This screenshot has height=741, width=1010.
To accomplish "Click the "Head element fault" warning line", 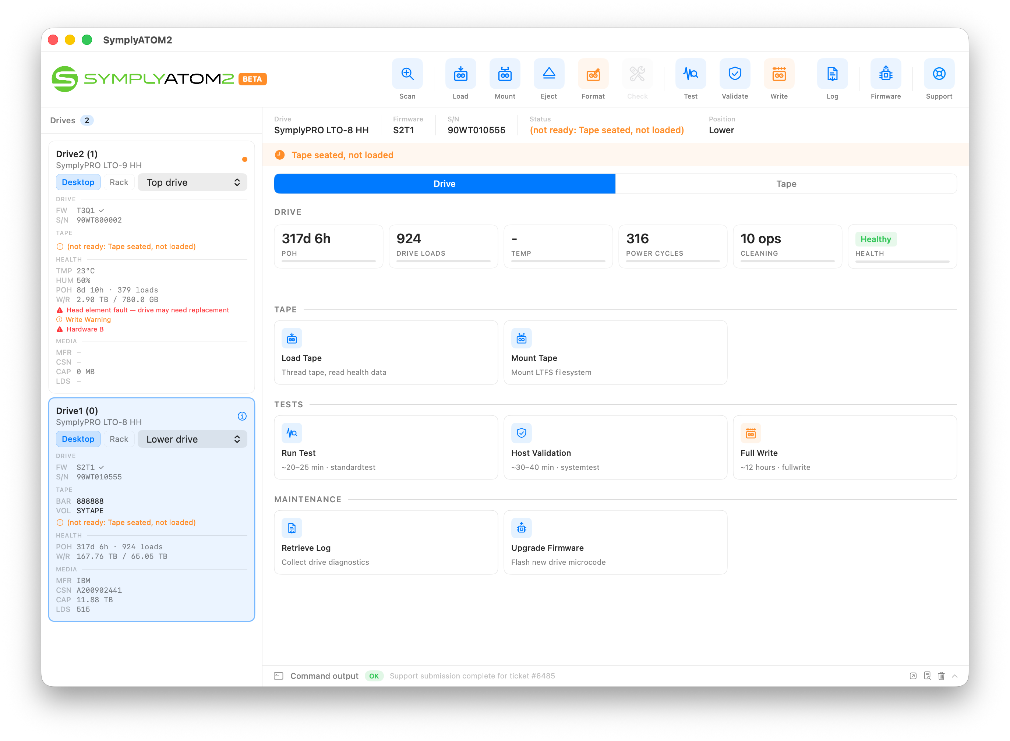I will click(x=143, y=310).
